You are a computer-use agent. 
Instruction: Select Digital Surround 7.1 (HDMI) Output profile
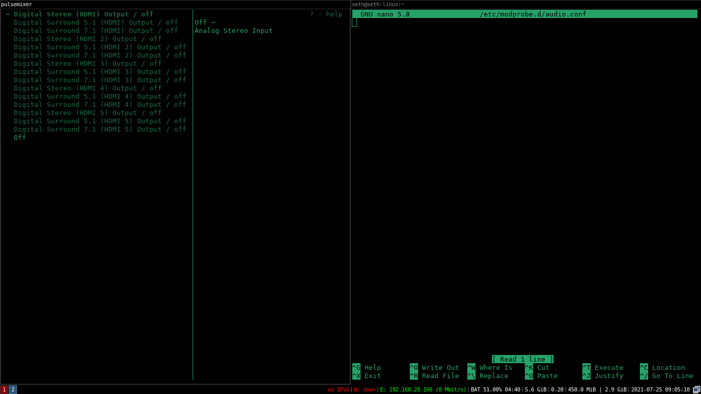[96, 31]
